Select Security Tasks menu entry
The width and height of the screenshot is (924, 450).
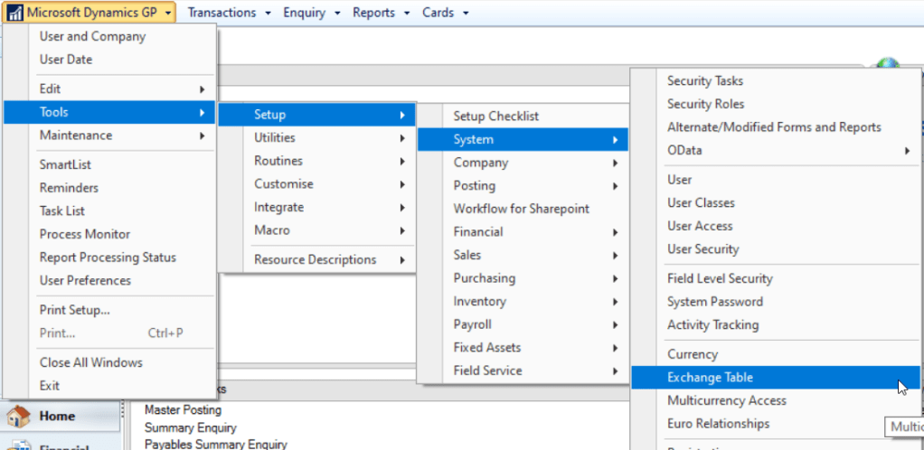point(705,81)
